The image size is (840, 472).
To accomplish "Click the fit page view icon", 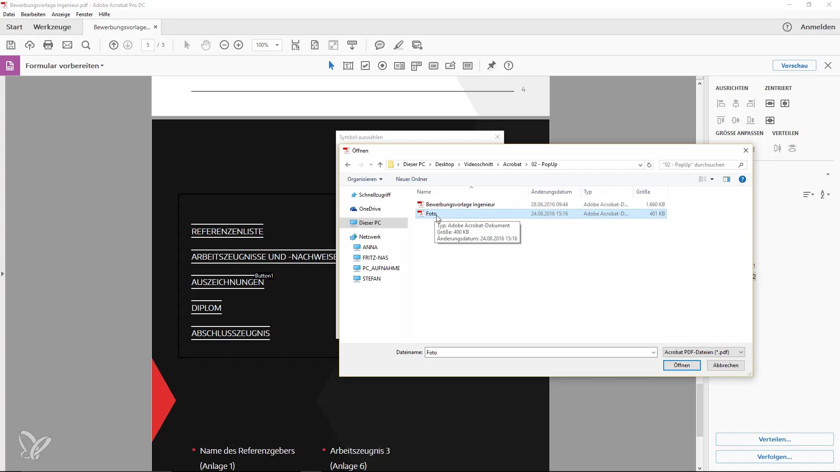I will click(x=315, y=45).
